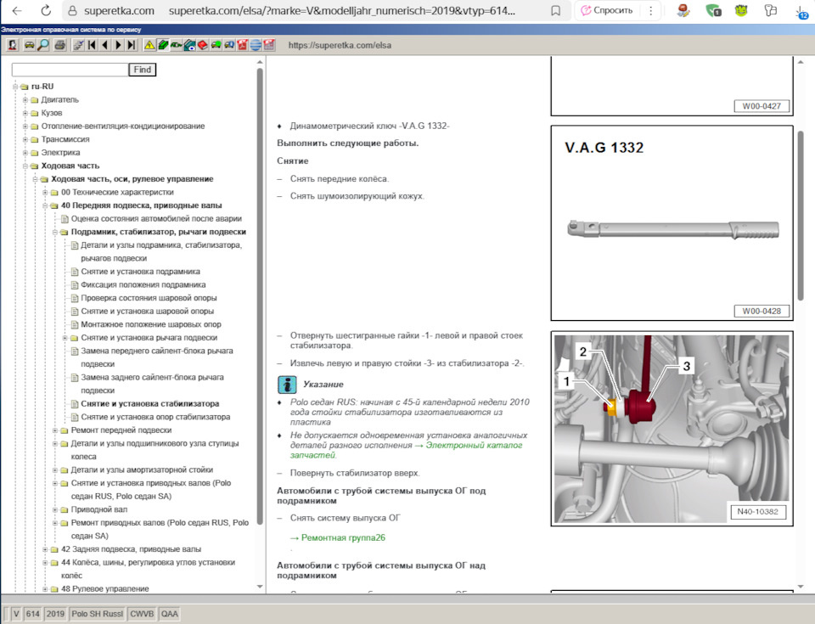Open Снятие и установка подрамника topic
This screenshot has width=815, height=624.
140,272
